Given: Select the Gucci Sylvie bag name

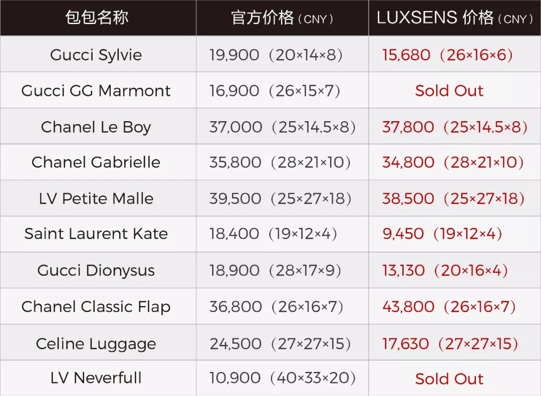Looking at the screenshot, I should tap(96, 55).
